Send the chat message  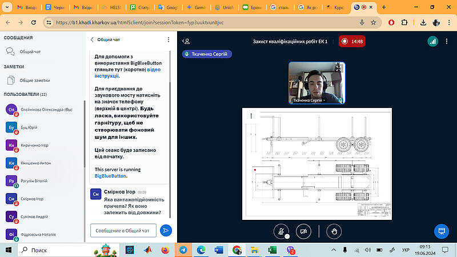(x=166, y=231)
